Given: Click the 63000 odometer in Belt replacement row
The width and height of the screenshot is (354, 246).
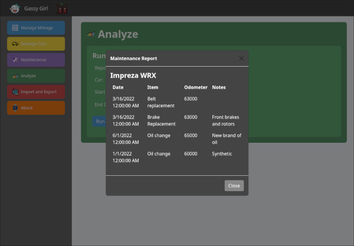Looking at the screenshot, I should [191, 99].
